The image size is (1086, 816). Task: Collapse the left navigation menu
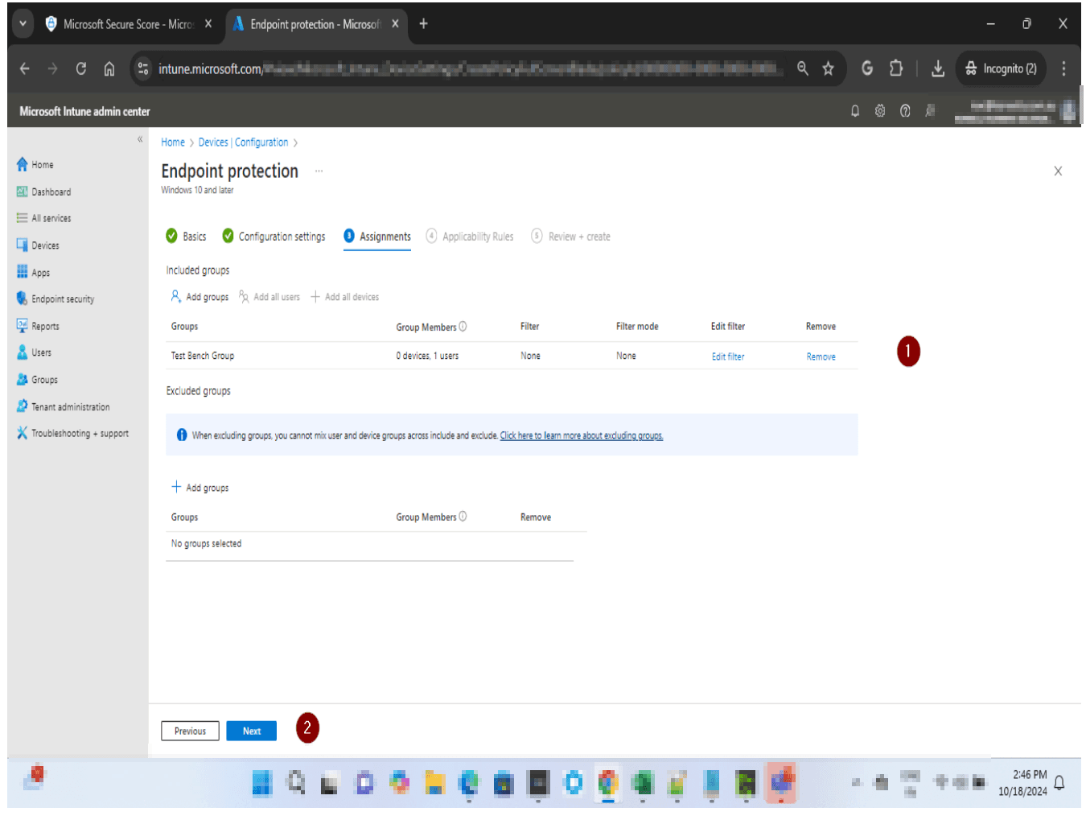(140, 139)
